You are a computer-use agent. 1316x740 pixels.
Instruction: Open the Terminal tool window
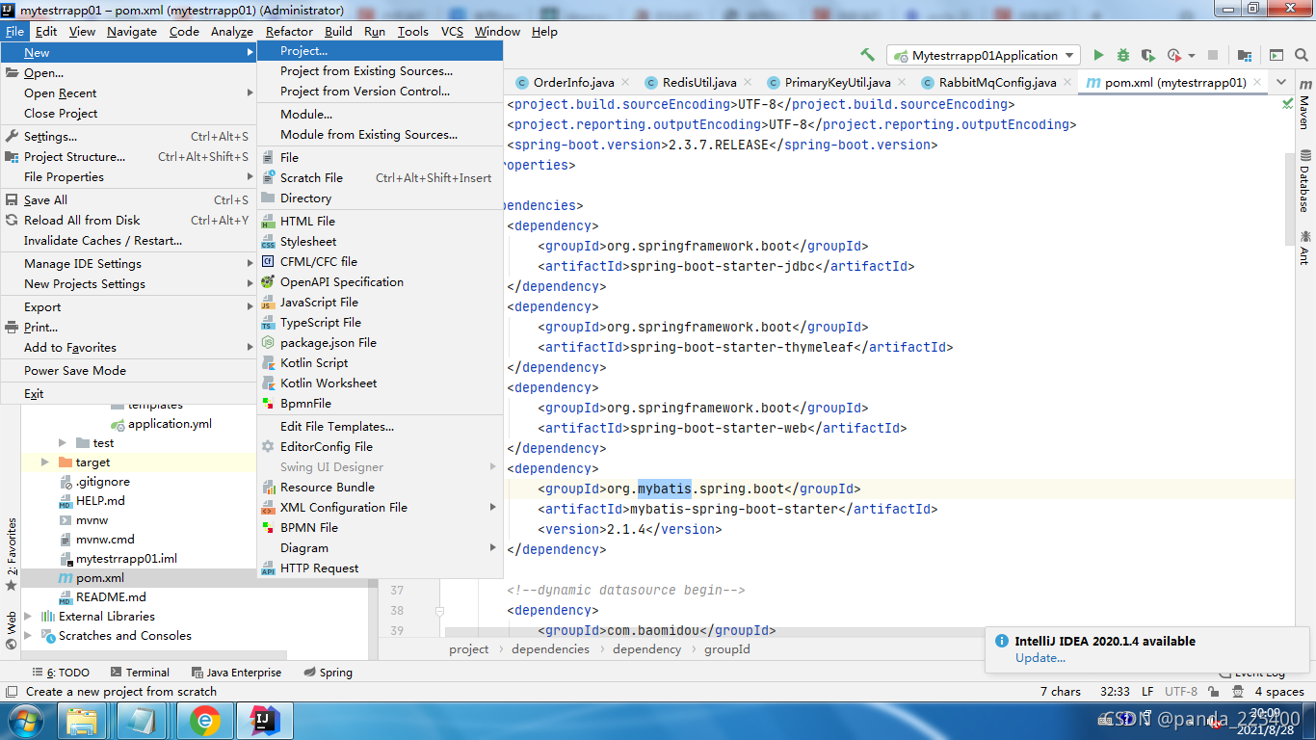[x=140, y=673]
